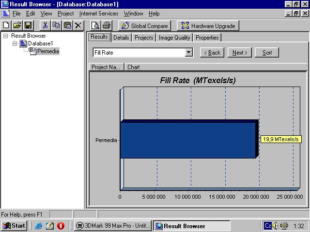Click the Copy toolbar icon
Screen dimensions: 310x232
point(56,25)
